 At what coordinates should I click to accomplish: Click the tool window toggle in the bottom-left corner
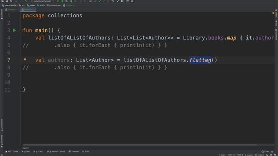[2, 155]
